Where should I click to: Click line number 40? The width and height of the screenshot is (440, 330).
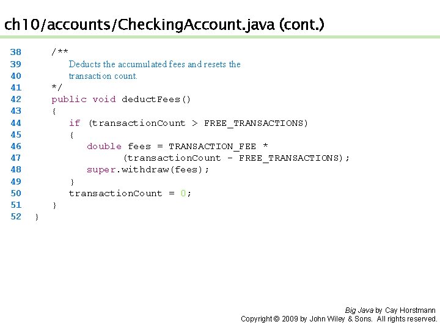(16, 76)
